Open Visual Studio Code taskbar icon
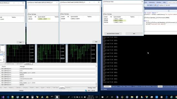This screenshot has height=99, width=177. [x=8, y=97]
